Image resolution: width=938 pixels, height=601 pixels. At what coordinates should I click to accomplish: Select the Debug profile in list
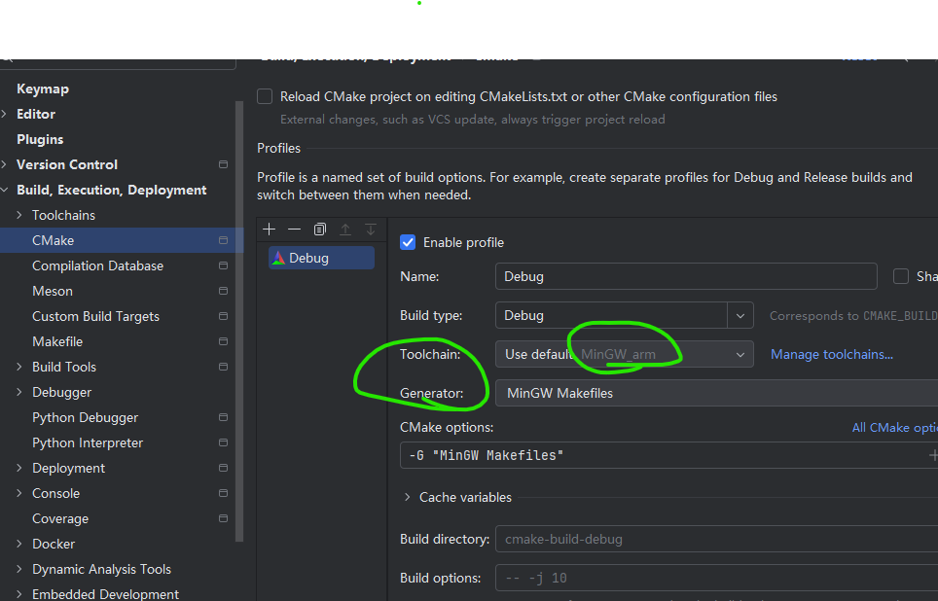[x=321, y=258]
